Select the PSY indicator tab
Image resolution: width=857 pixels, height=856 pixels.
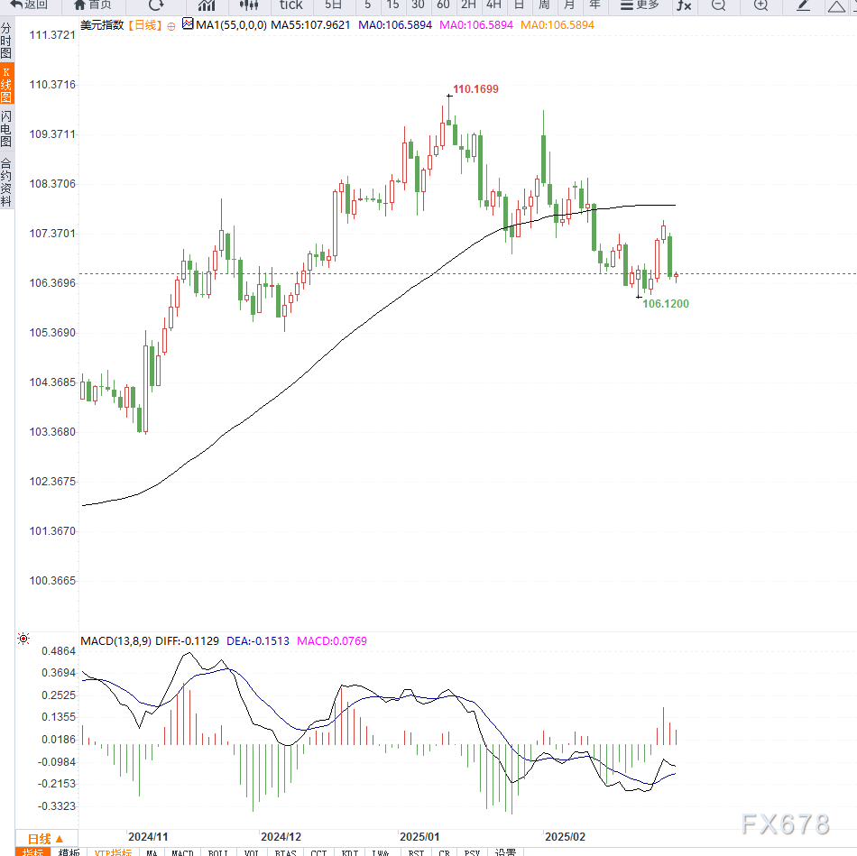tap(472, 852)
